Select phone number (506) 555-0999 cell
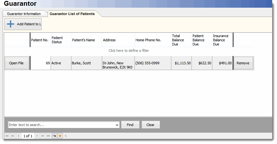Image resolution: width=277 pixels, height=144 pixels. coord(153,63)
